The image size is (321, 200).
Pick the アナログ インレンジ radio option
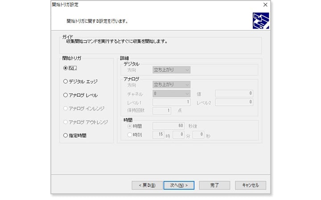pos(66,108)
